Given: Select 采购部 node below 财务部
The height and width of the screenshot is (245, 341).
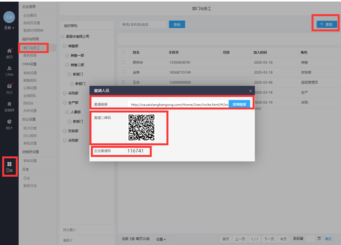Looking at the screenshot, I should point(73,141).
